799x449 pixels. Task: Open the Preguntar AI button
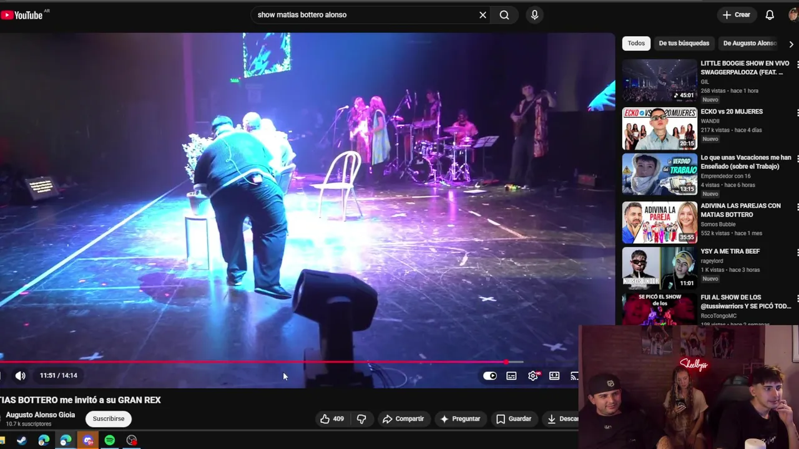point(460,419)
